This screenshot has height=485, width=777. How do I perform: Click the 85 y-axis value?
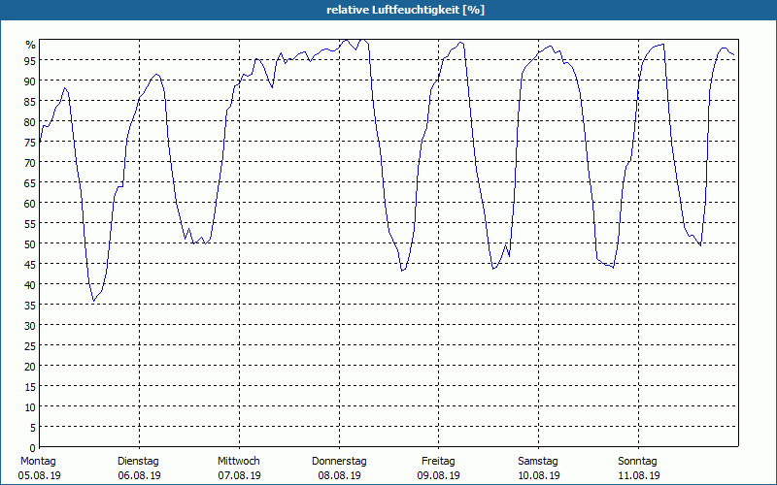point(30,102)
